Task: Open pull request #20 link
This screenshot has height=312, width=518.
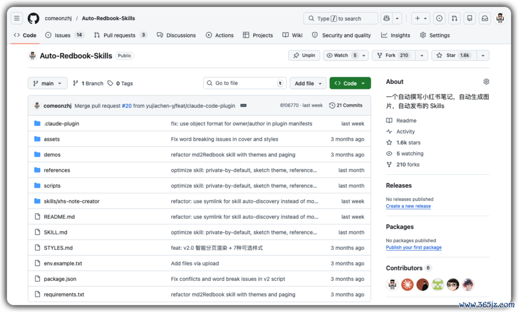Action: [x=127, y=106]
